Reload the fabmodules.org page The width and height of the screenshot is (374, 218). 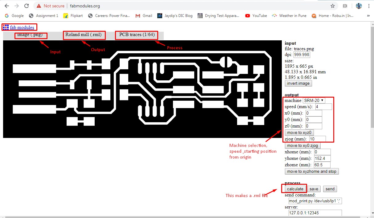click(x=27, y=6)
